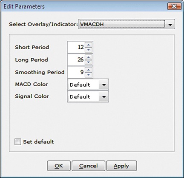Click the Set default label text
Screen dimensions: 184x178
[38, 142]
